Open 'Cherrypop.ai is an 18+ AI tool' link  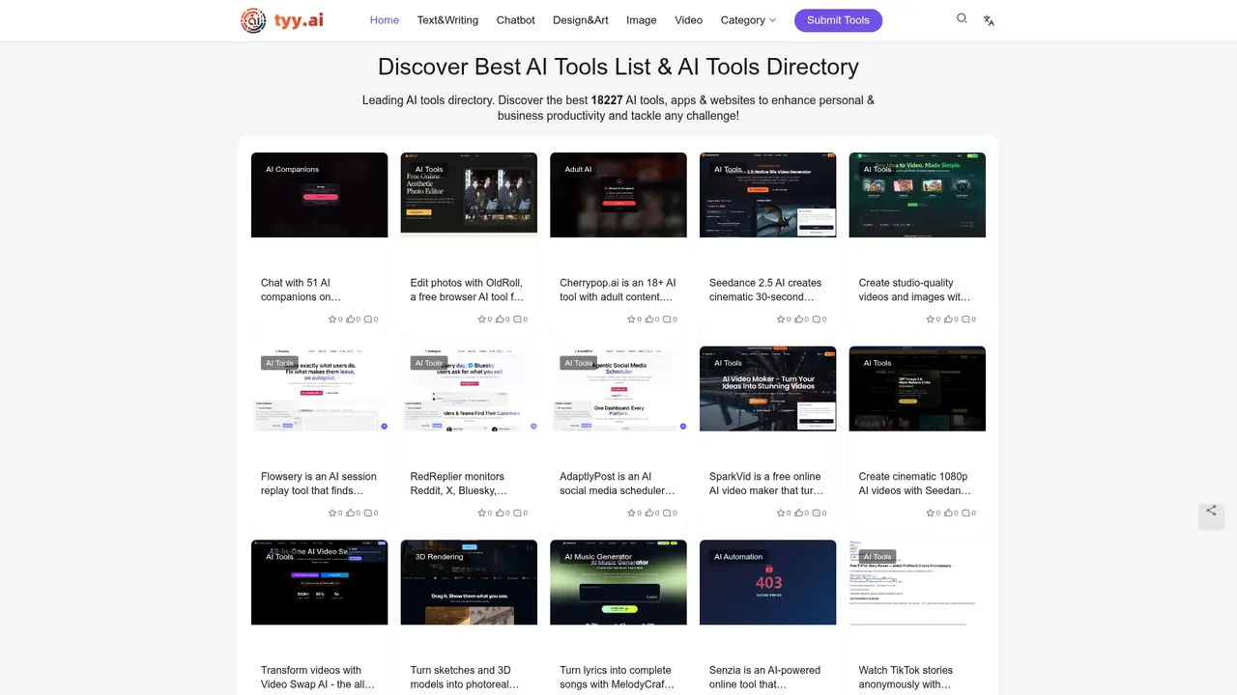pyautogui.click(x=618, y=290)
